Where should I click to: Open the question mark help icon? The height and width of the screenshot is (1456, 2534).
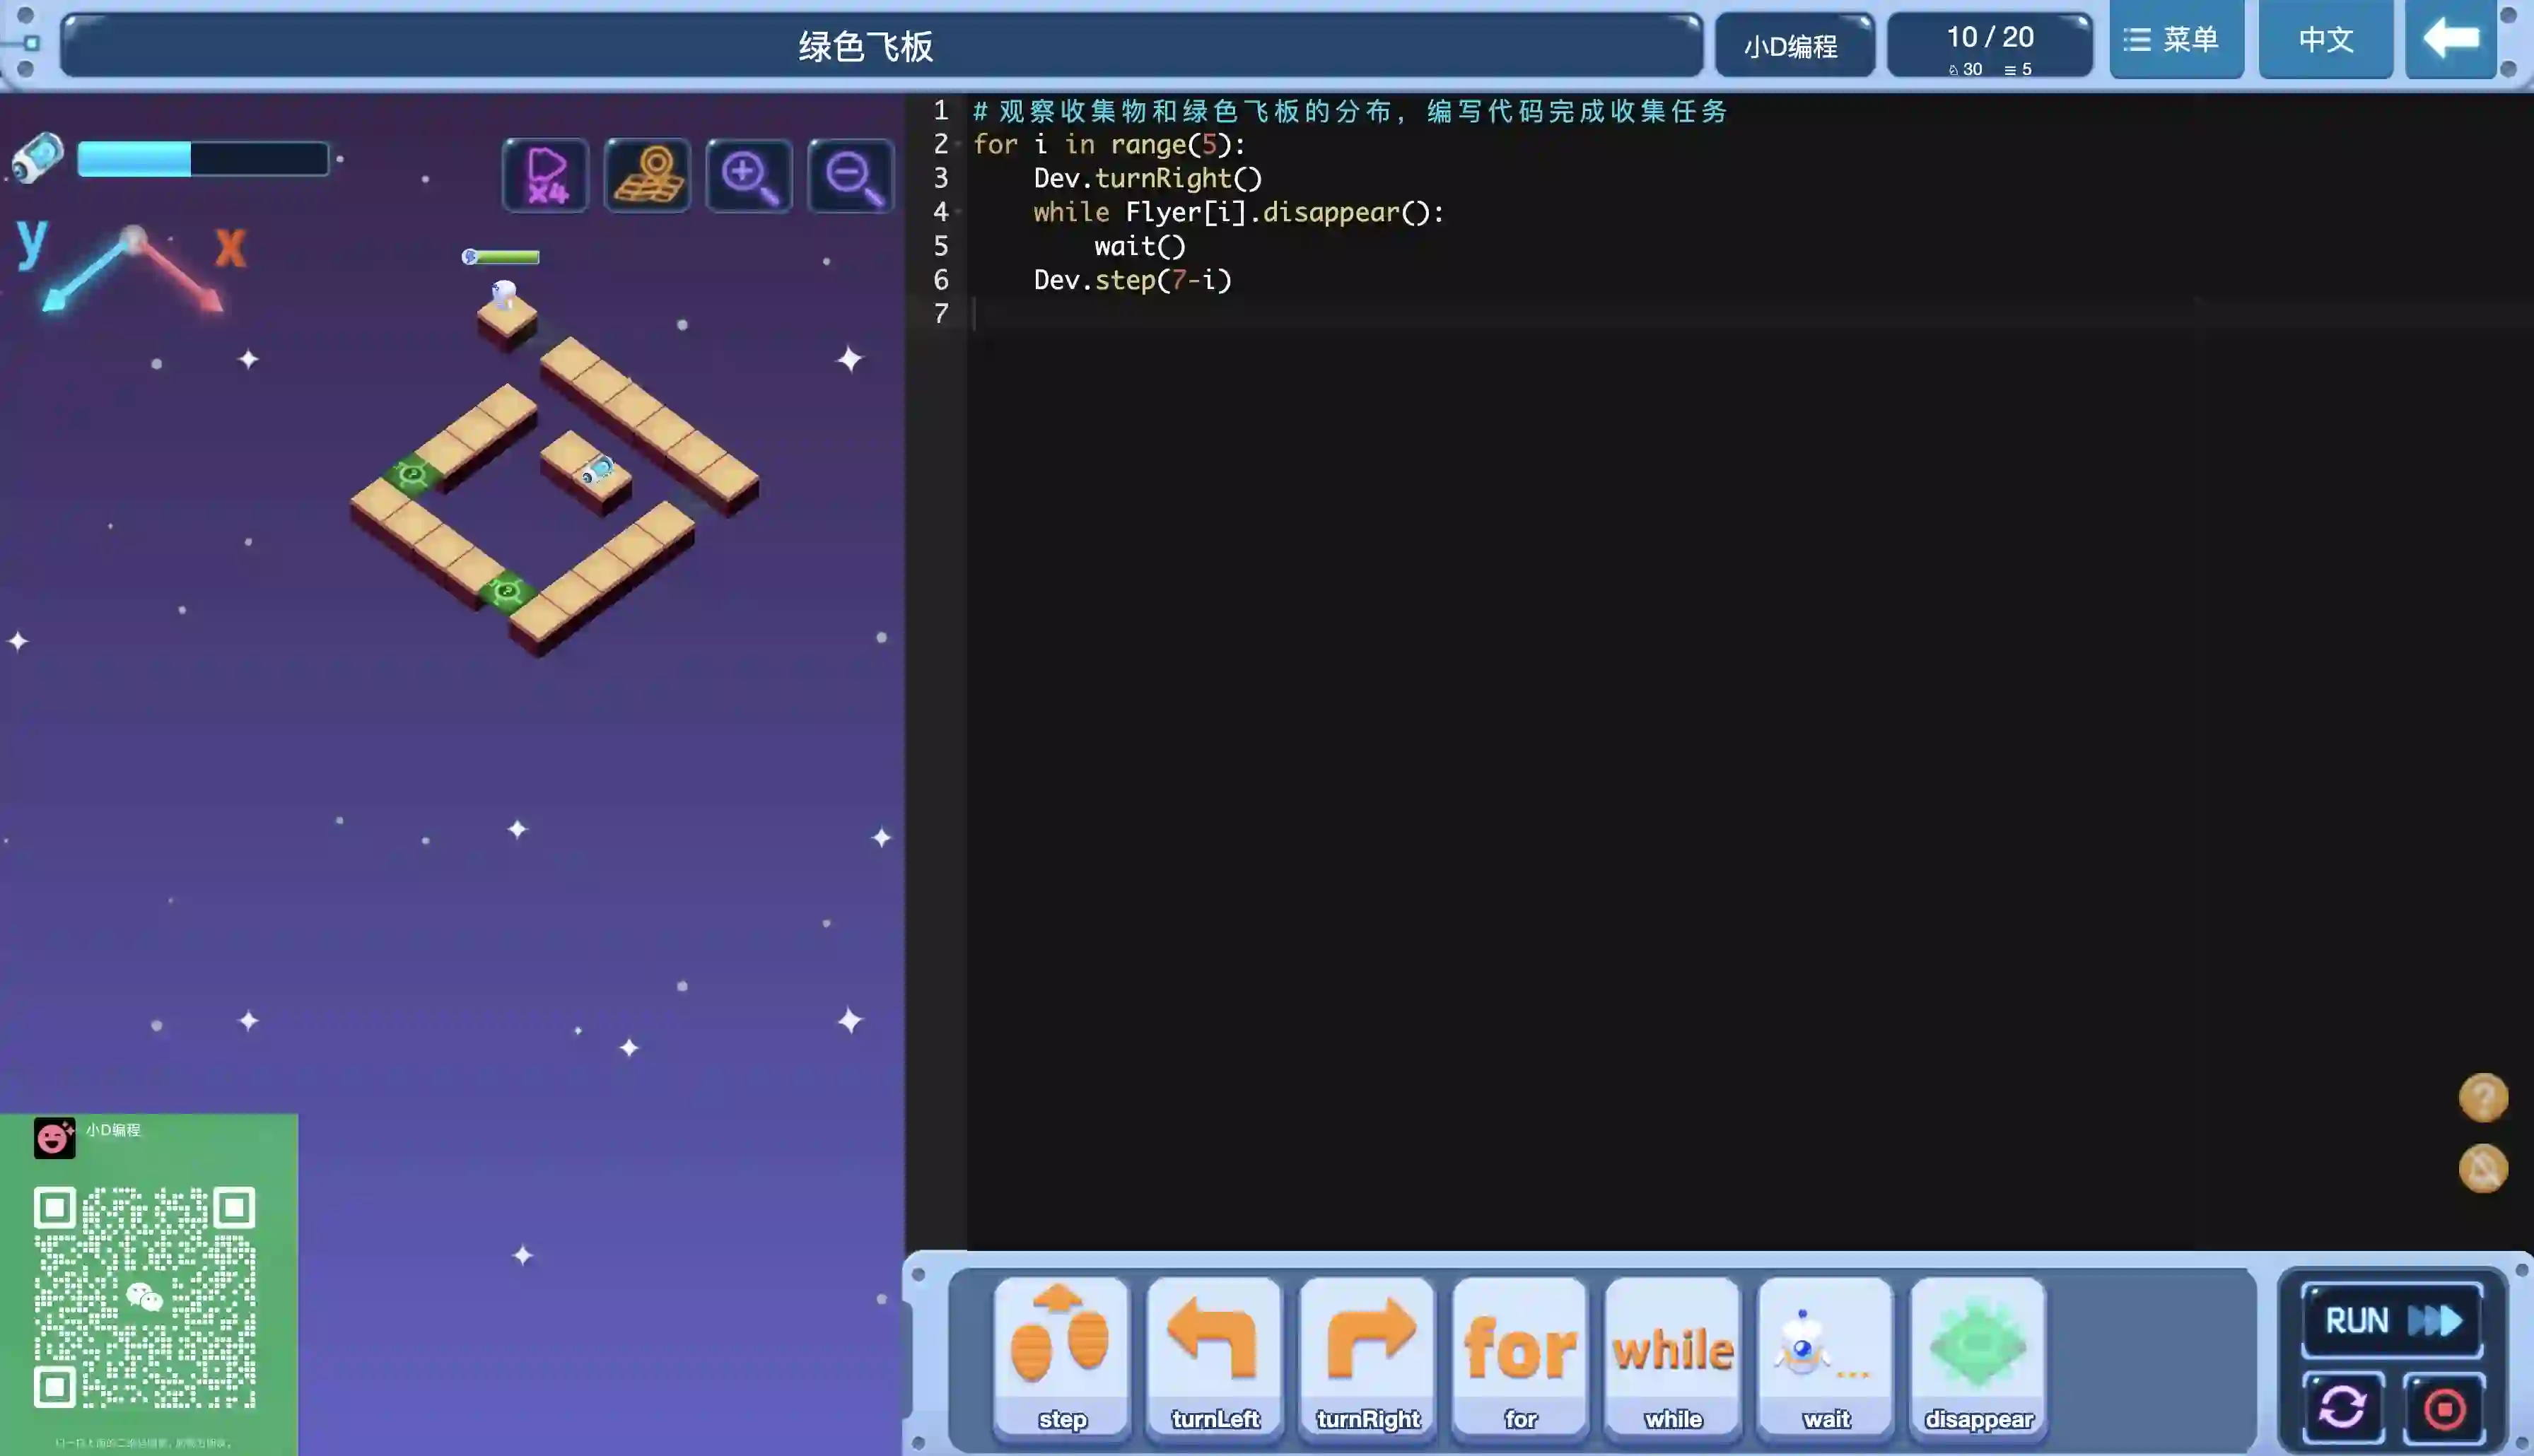click(2483, 1098)
